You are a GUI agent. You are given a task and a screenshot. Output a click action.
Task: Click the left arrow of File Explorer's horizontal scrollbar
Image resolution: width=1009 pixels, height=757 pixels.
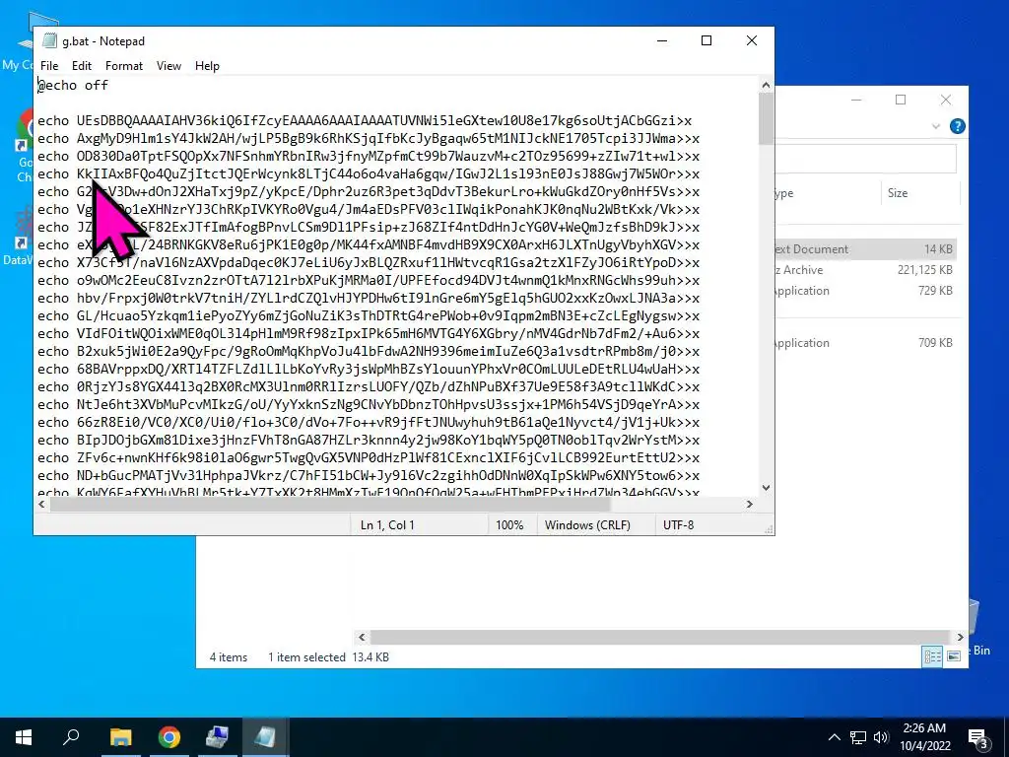click(362, 637)
